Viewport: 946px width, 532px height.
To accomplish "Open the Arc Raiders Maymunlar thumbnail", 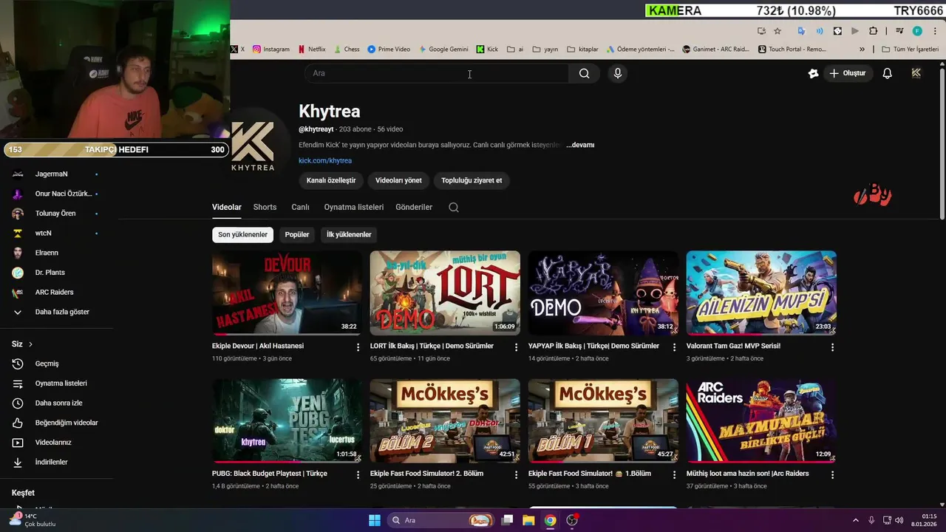I will (761, 420).
